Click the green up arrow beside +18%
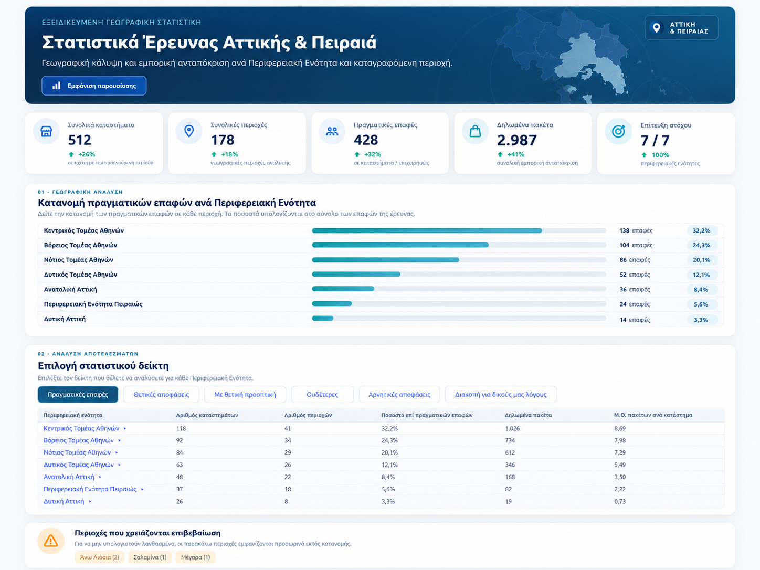This screenshot has height=570, width=760. [214, 154]
